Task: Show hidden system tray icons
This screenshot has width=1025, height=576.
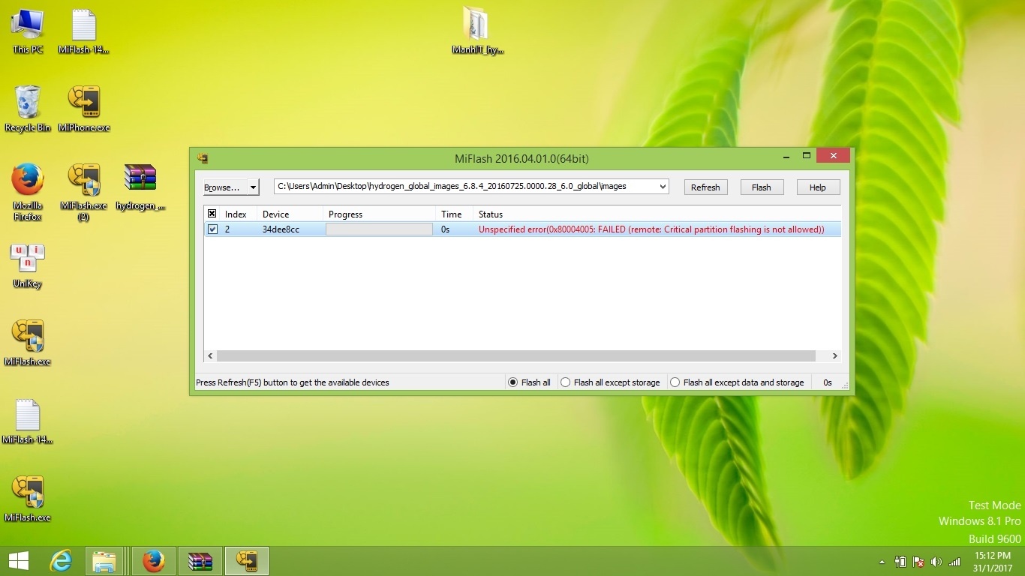Action: [x=882, y=562]
